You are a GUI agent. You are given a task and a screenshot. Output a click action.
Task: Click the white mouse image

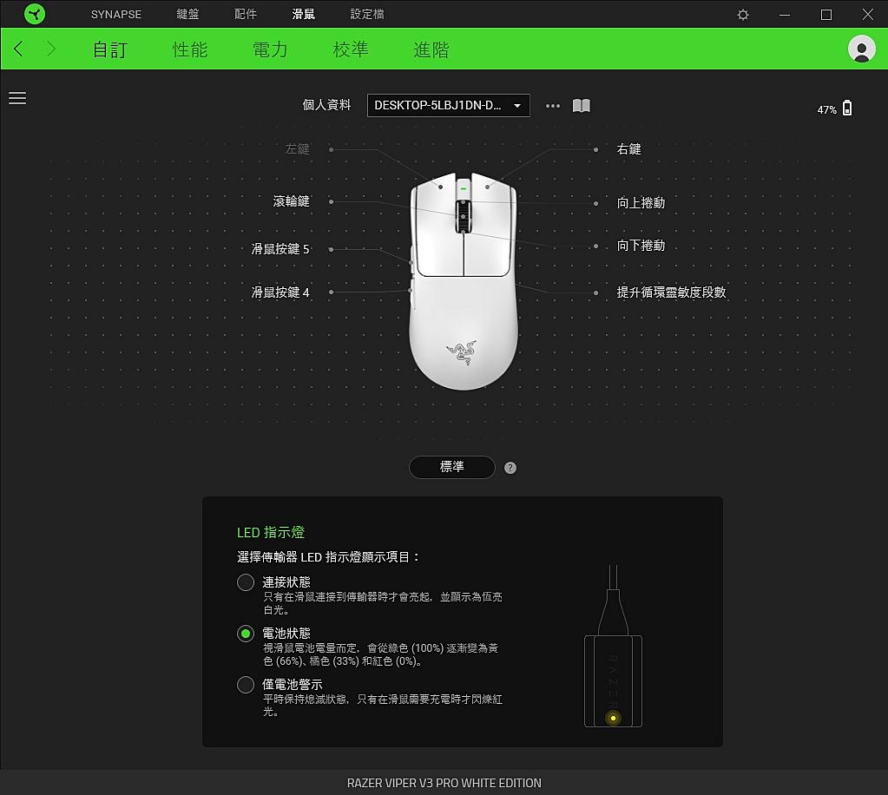tap(464, 330)
